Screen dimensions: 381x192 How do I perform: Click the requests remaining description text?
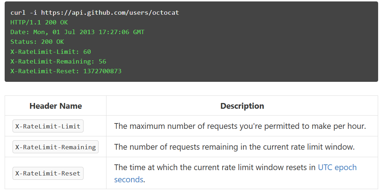click(x=234, y=147)
